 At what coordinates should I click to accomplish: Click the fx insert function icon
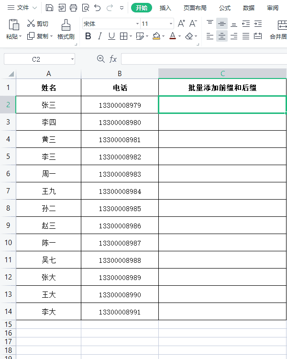(113, 59)
